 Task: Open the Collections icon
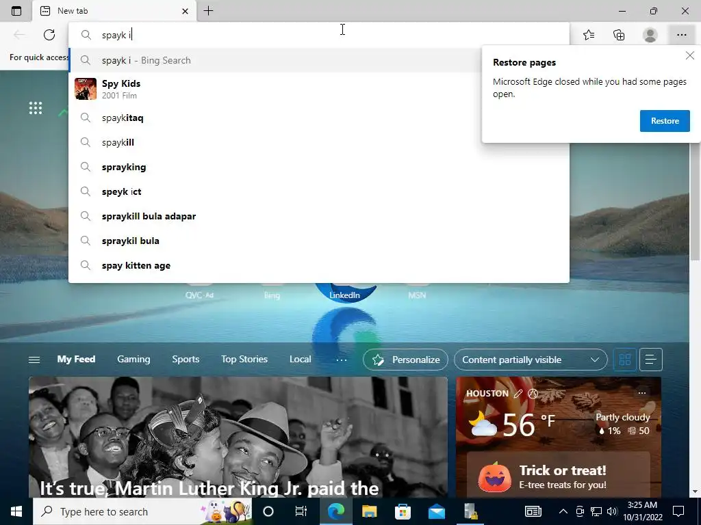click(619, 35)
